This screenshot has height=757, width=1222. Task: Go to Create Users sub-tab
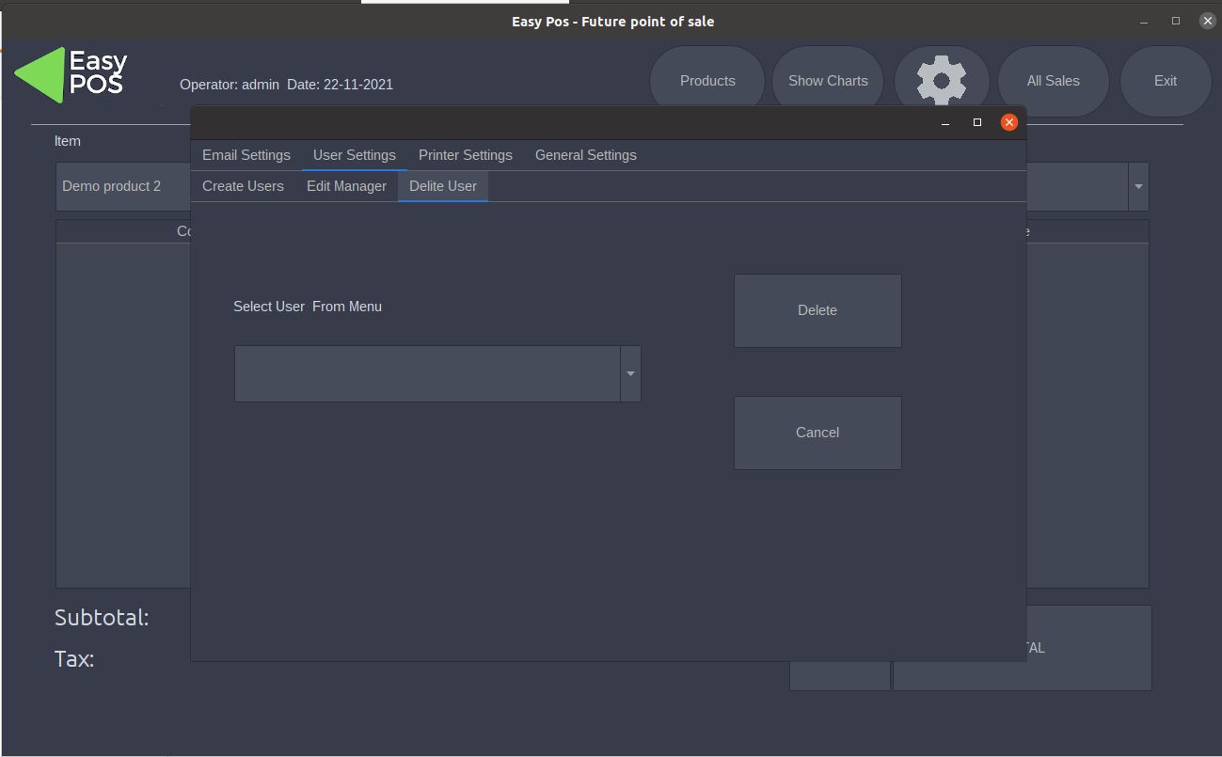243,186
